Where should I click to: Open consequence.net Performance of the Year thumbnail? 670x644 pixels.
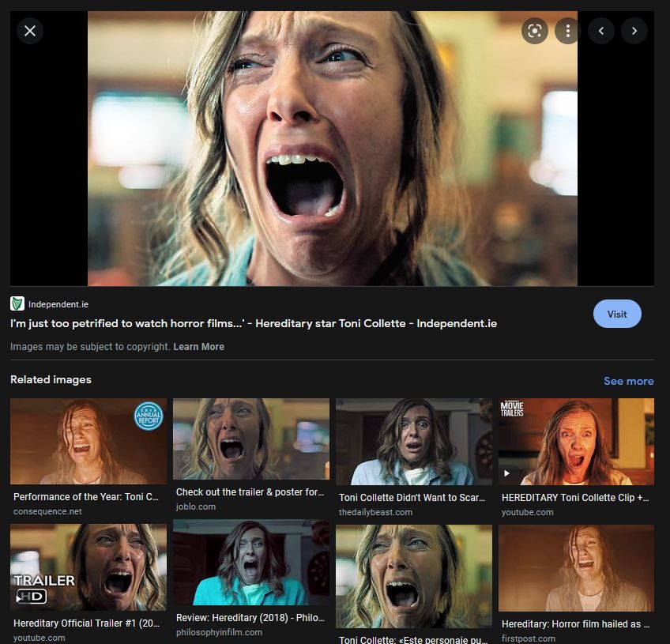88,441
